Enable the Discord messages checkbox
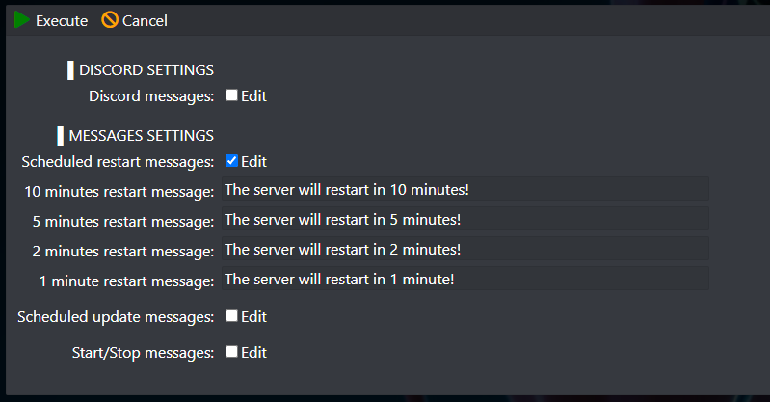This screenshot has width=770, height=402. 232,94
